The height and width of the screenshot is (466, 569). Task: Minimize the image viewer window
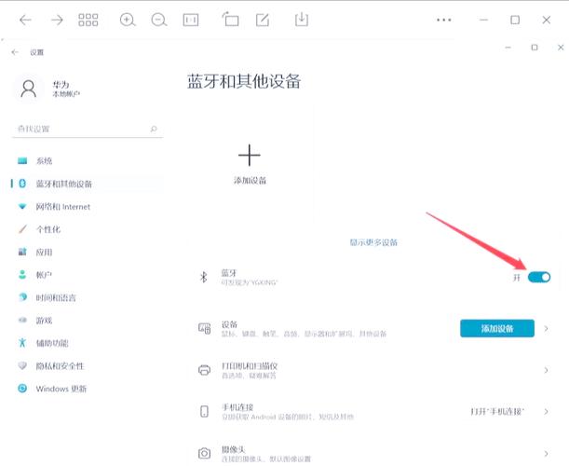coord(483,20)
